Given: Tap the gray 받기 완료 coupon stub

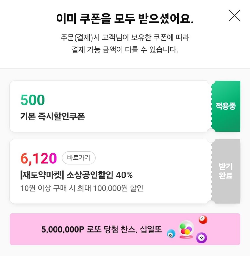Looking at the screenshot, I should pyautogui.click(x=226, y=171).
